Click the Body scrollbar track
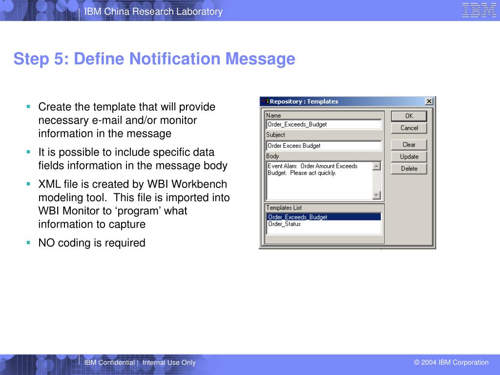 [x=376, y=181]
